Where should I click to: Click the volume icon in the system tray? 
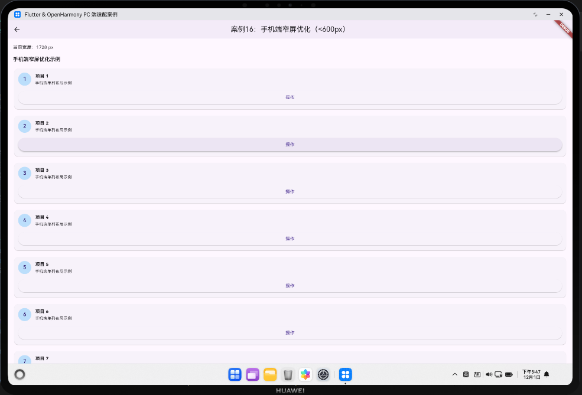489,374
